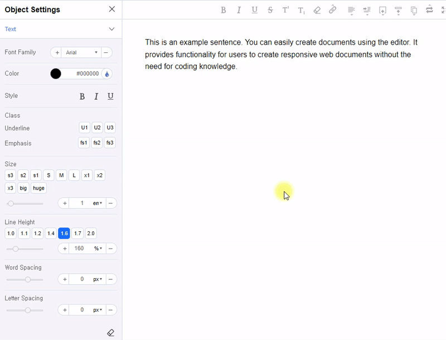Open the Letter Spacing px unit dropdown
The width and height of the screenshot is (446, 340).
[x=98, y=310]
